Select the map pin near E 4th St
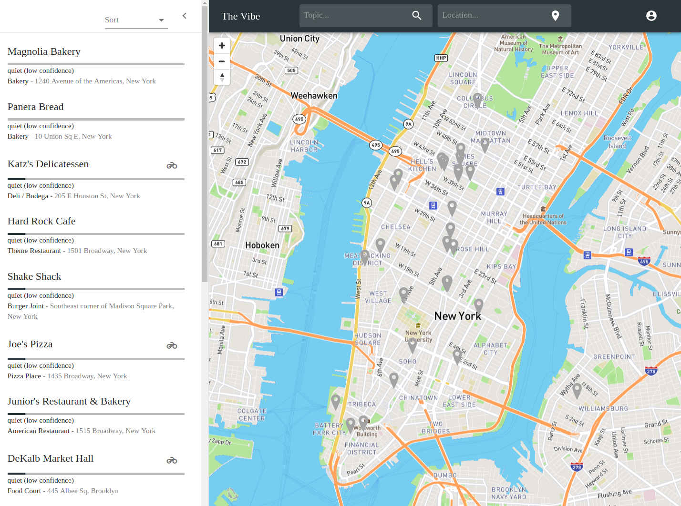Image resolution: width=681 pixels, height=506 pixels. (457, 356)
